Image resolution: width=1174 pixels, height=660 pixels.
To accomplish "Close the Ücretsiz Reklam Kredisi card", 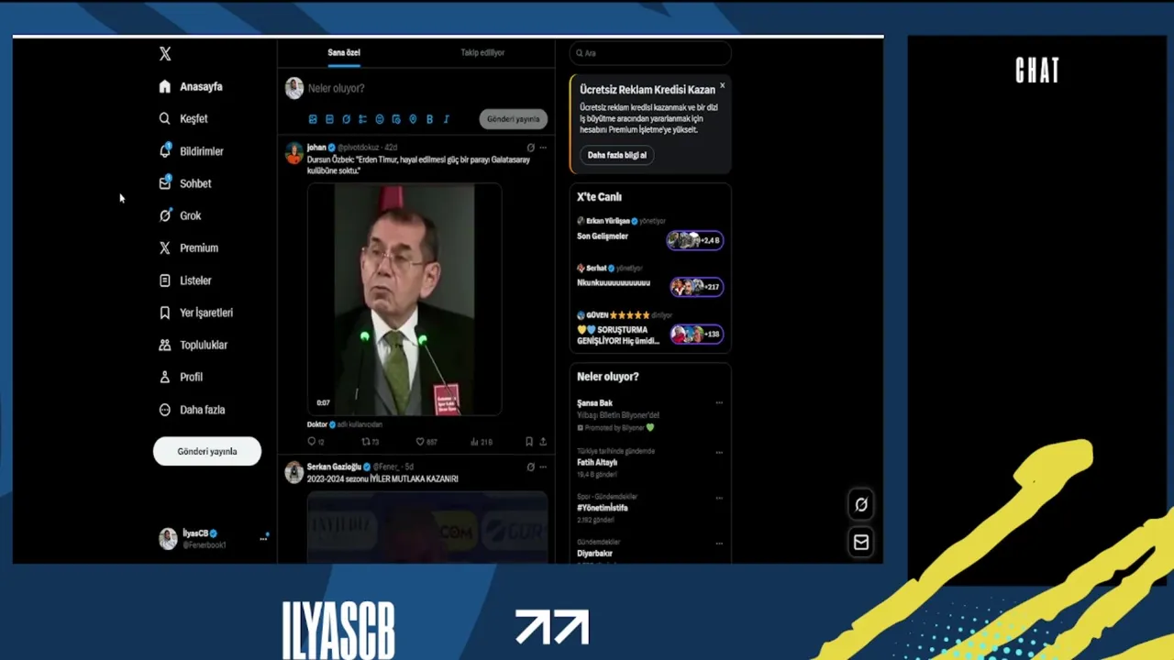I will [x=722, y=85].
